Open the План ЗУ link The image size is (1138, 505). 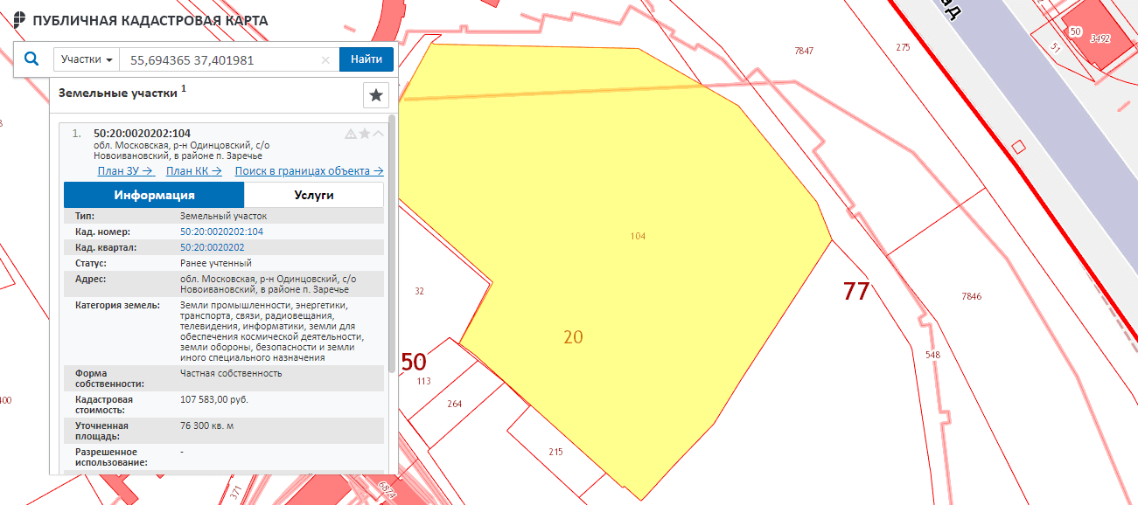coord(126,171)
